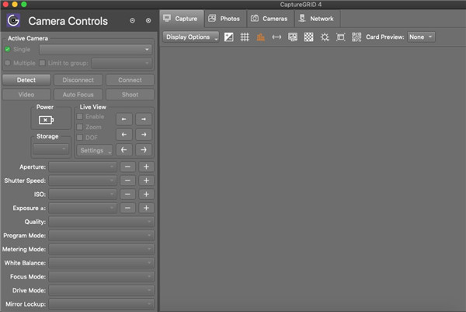The image size is (466, 312).
Task: Click the checkerboard pattern icon
Action: (x=308, y=37)
